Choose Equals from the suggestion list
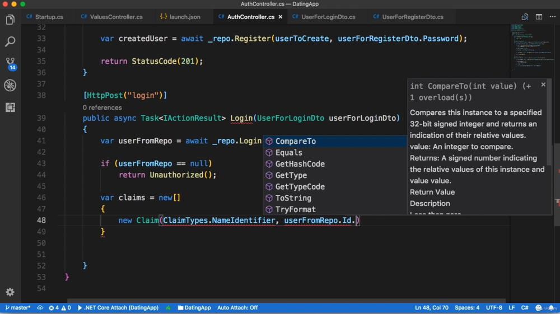This screenshot has height=314, width=560. 335,153
